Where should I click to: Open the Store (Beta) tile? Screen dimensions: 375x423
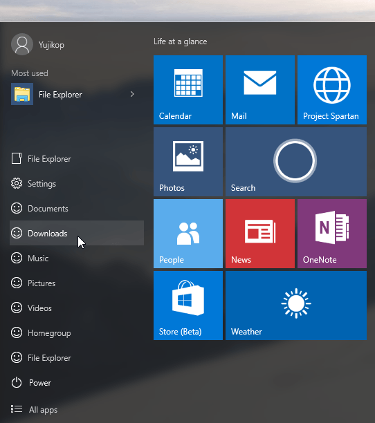pyautogui.click(x=188, y=305)
